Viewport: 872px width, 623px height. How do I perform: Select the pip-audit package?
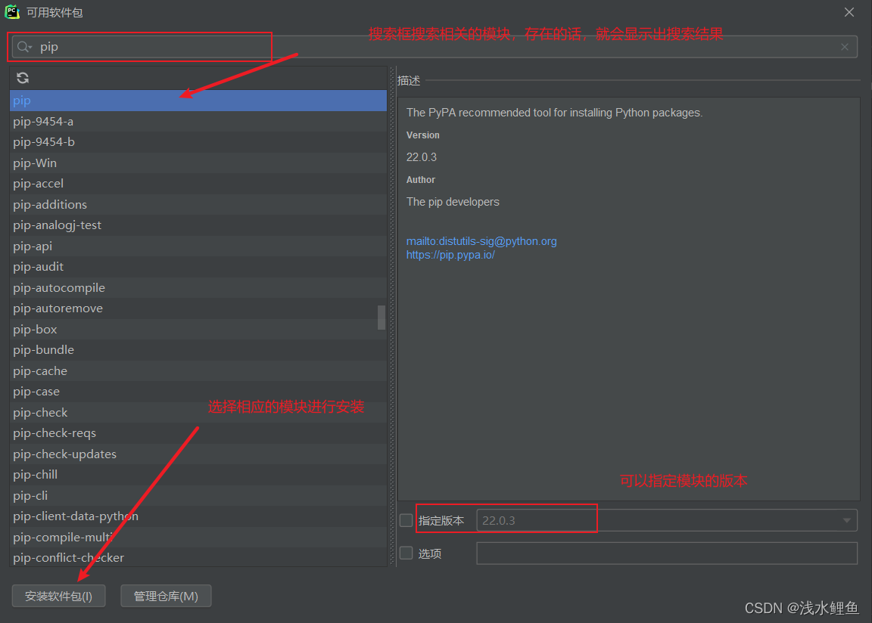coord(198,267)
